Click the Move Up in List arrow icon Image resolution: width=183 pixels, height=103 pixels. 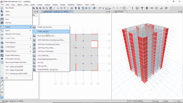pyautogui.click(x=76, y=8)
